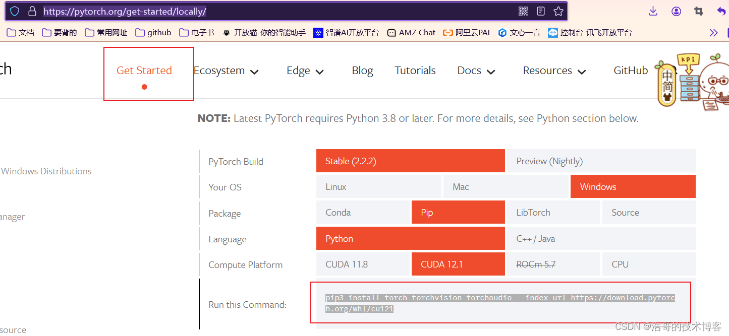Click the undo back arrow toolbar icon

pos(721,11)
